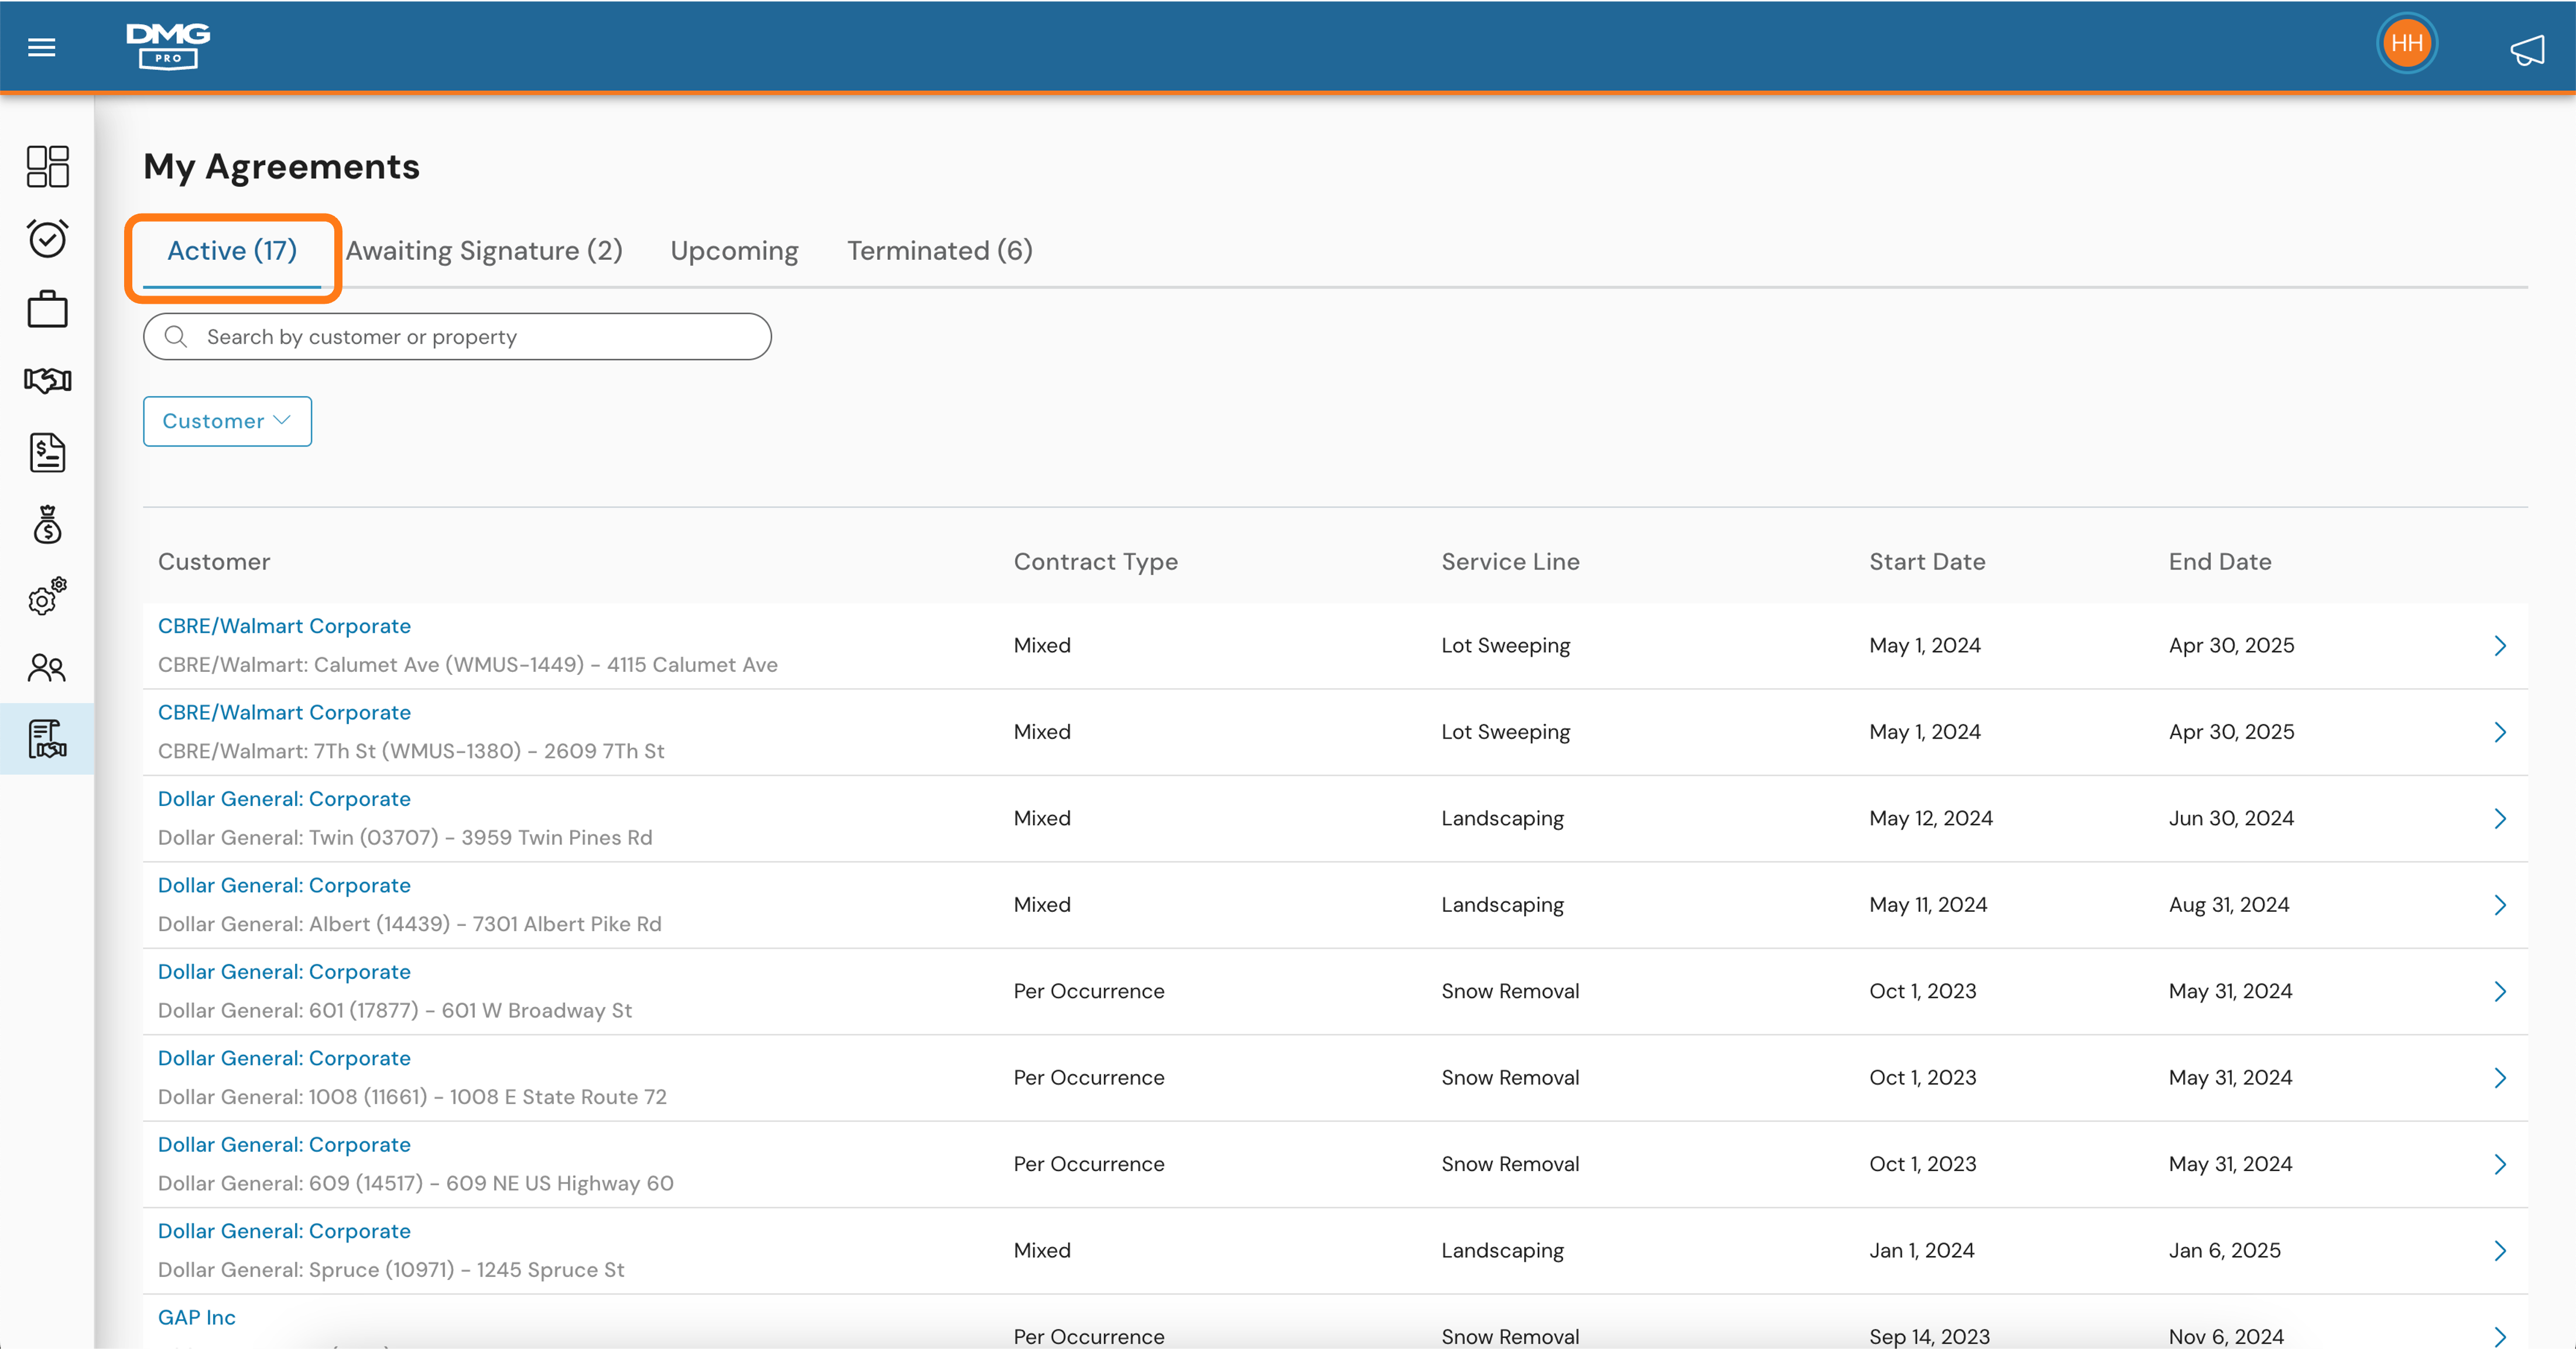
Task: Switch to the Terminated (6) tab
Action: 940,251
